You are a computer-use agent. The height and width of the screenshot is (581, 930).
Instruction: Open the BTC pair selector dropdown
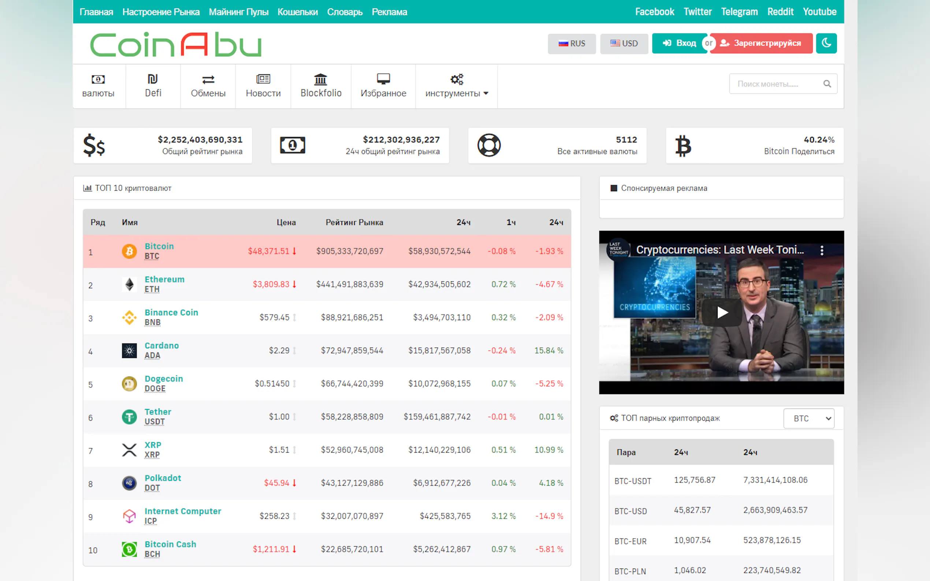(x=808, y=419)
